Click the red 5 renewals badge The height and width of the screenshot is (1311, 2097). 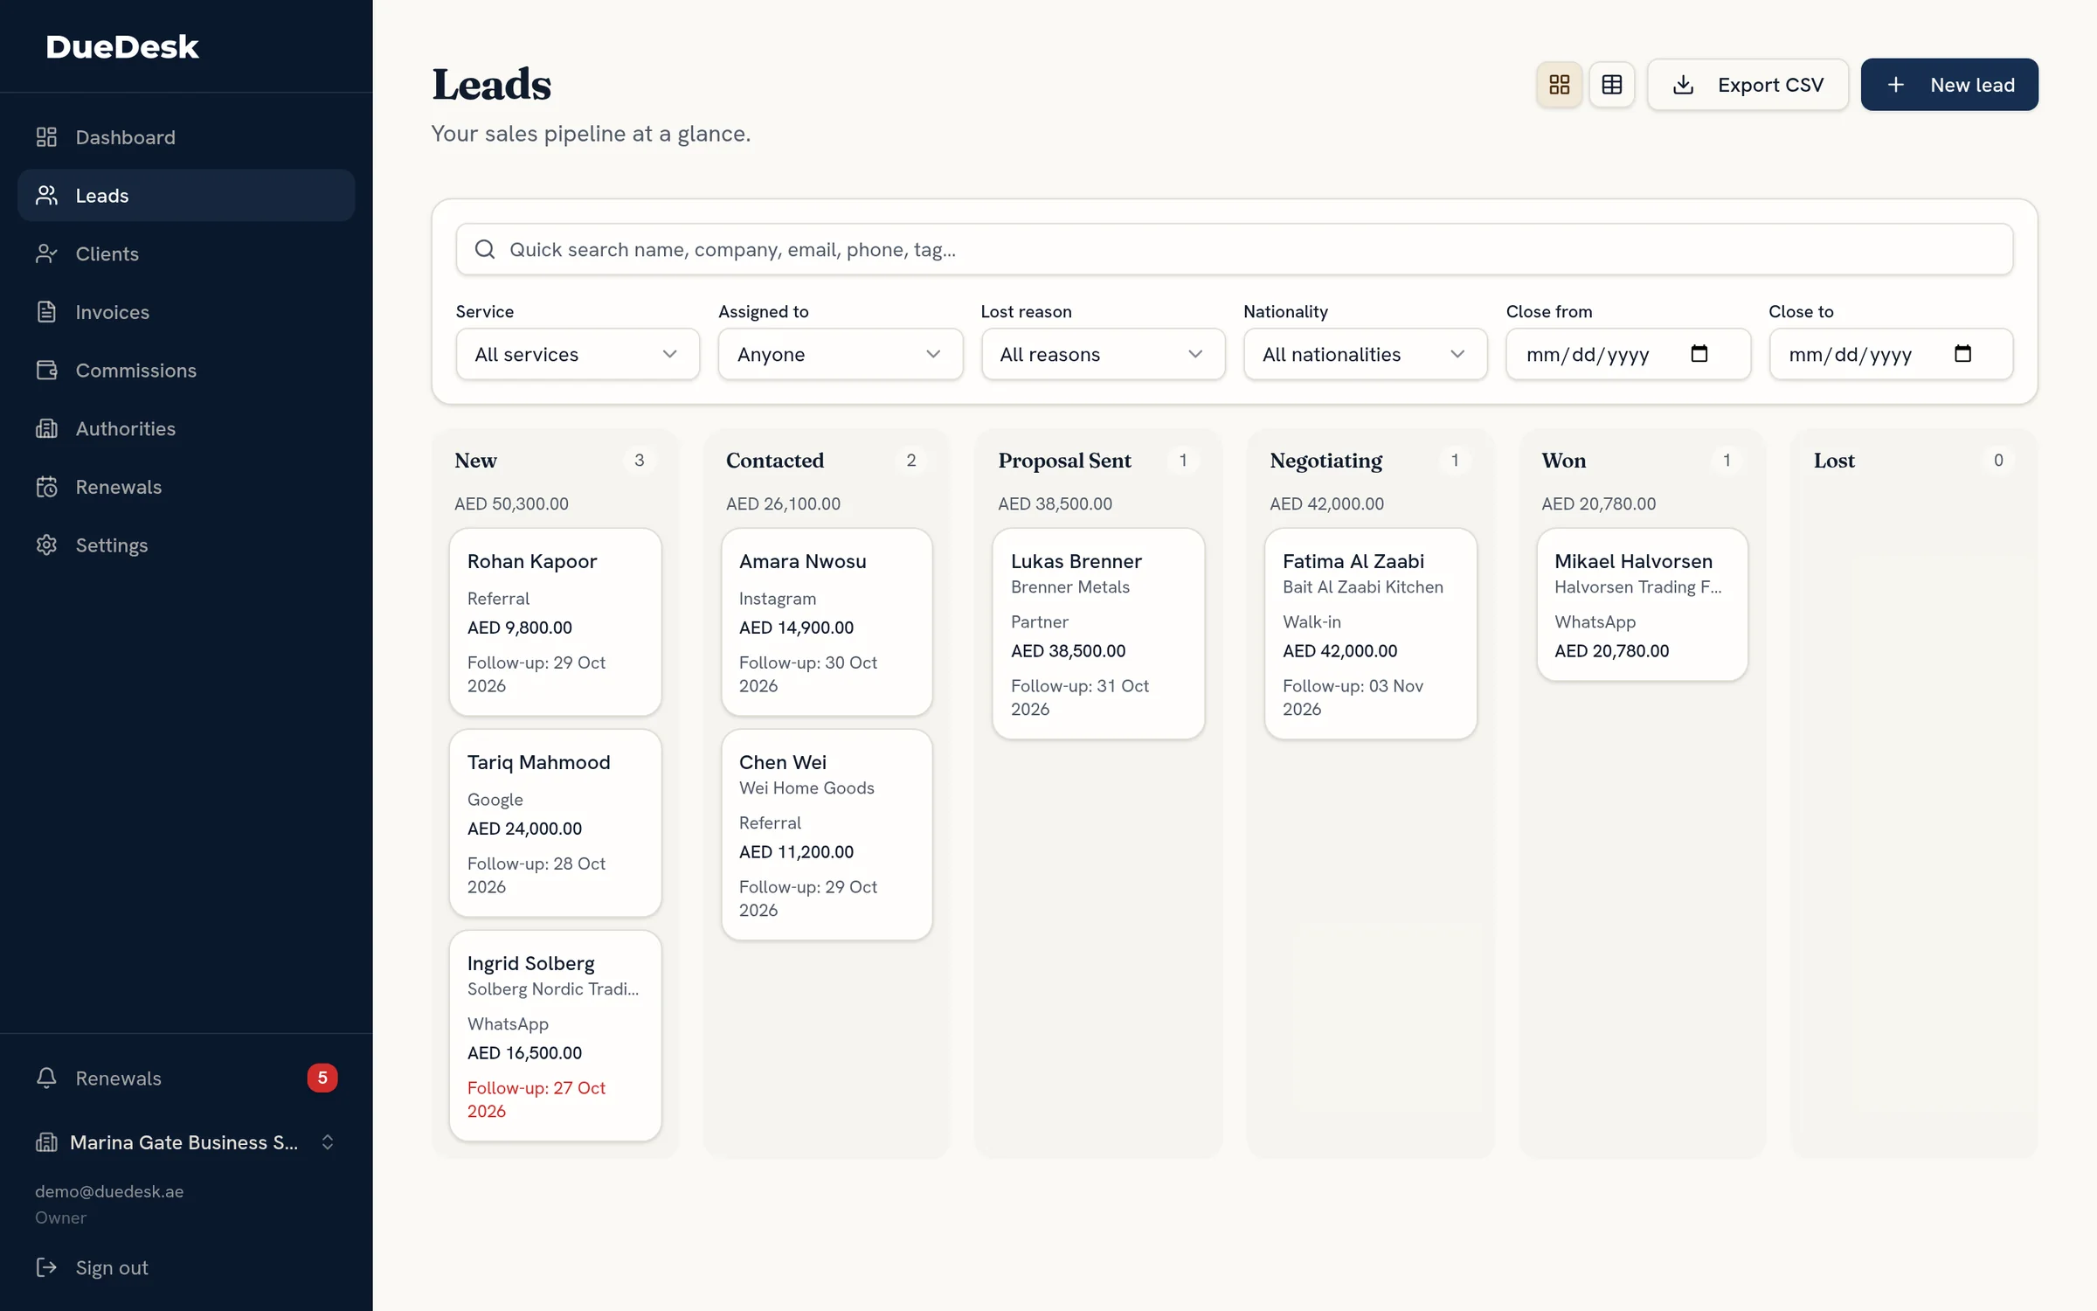(x=322, y=1078)
